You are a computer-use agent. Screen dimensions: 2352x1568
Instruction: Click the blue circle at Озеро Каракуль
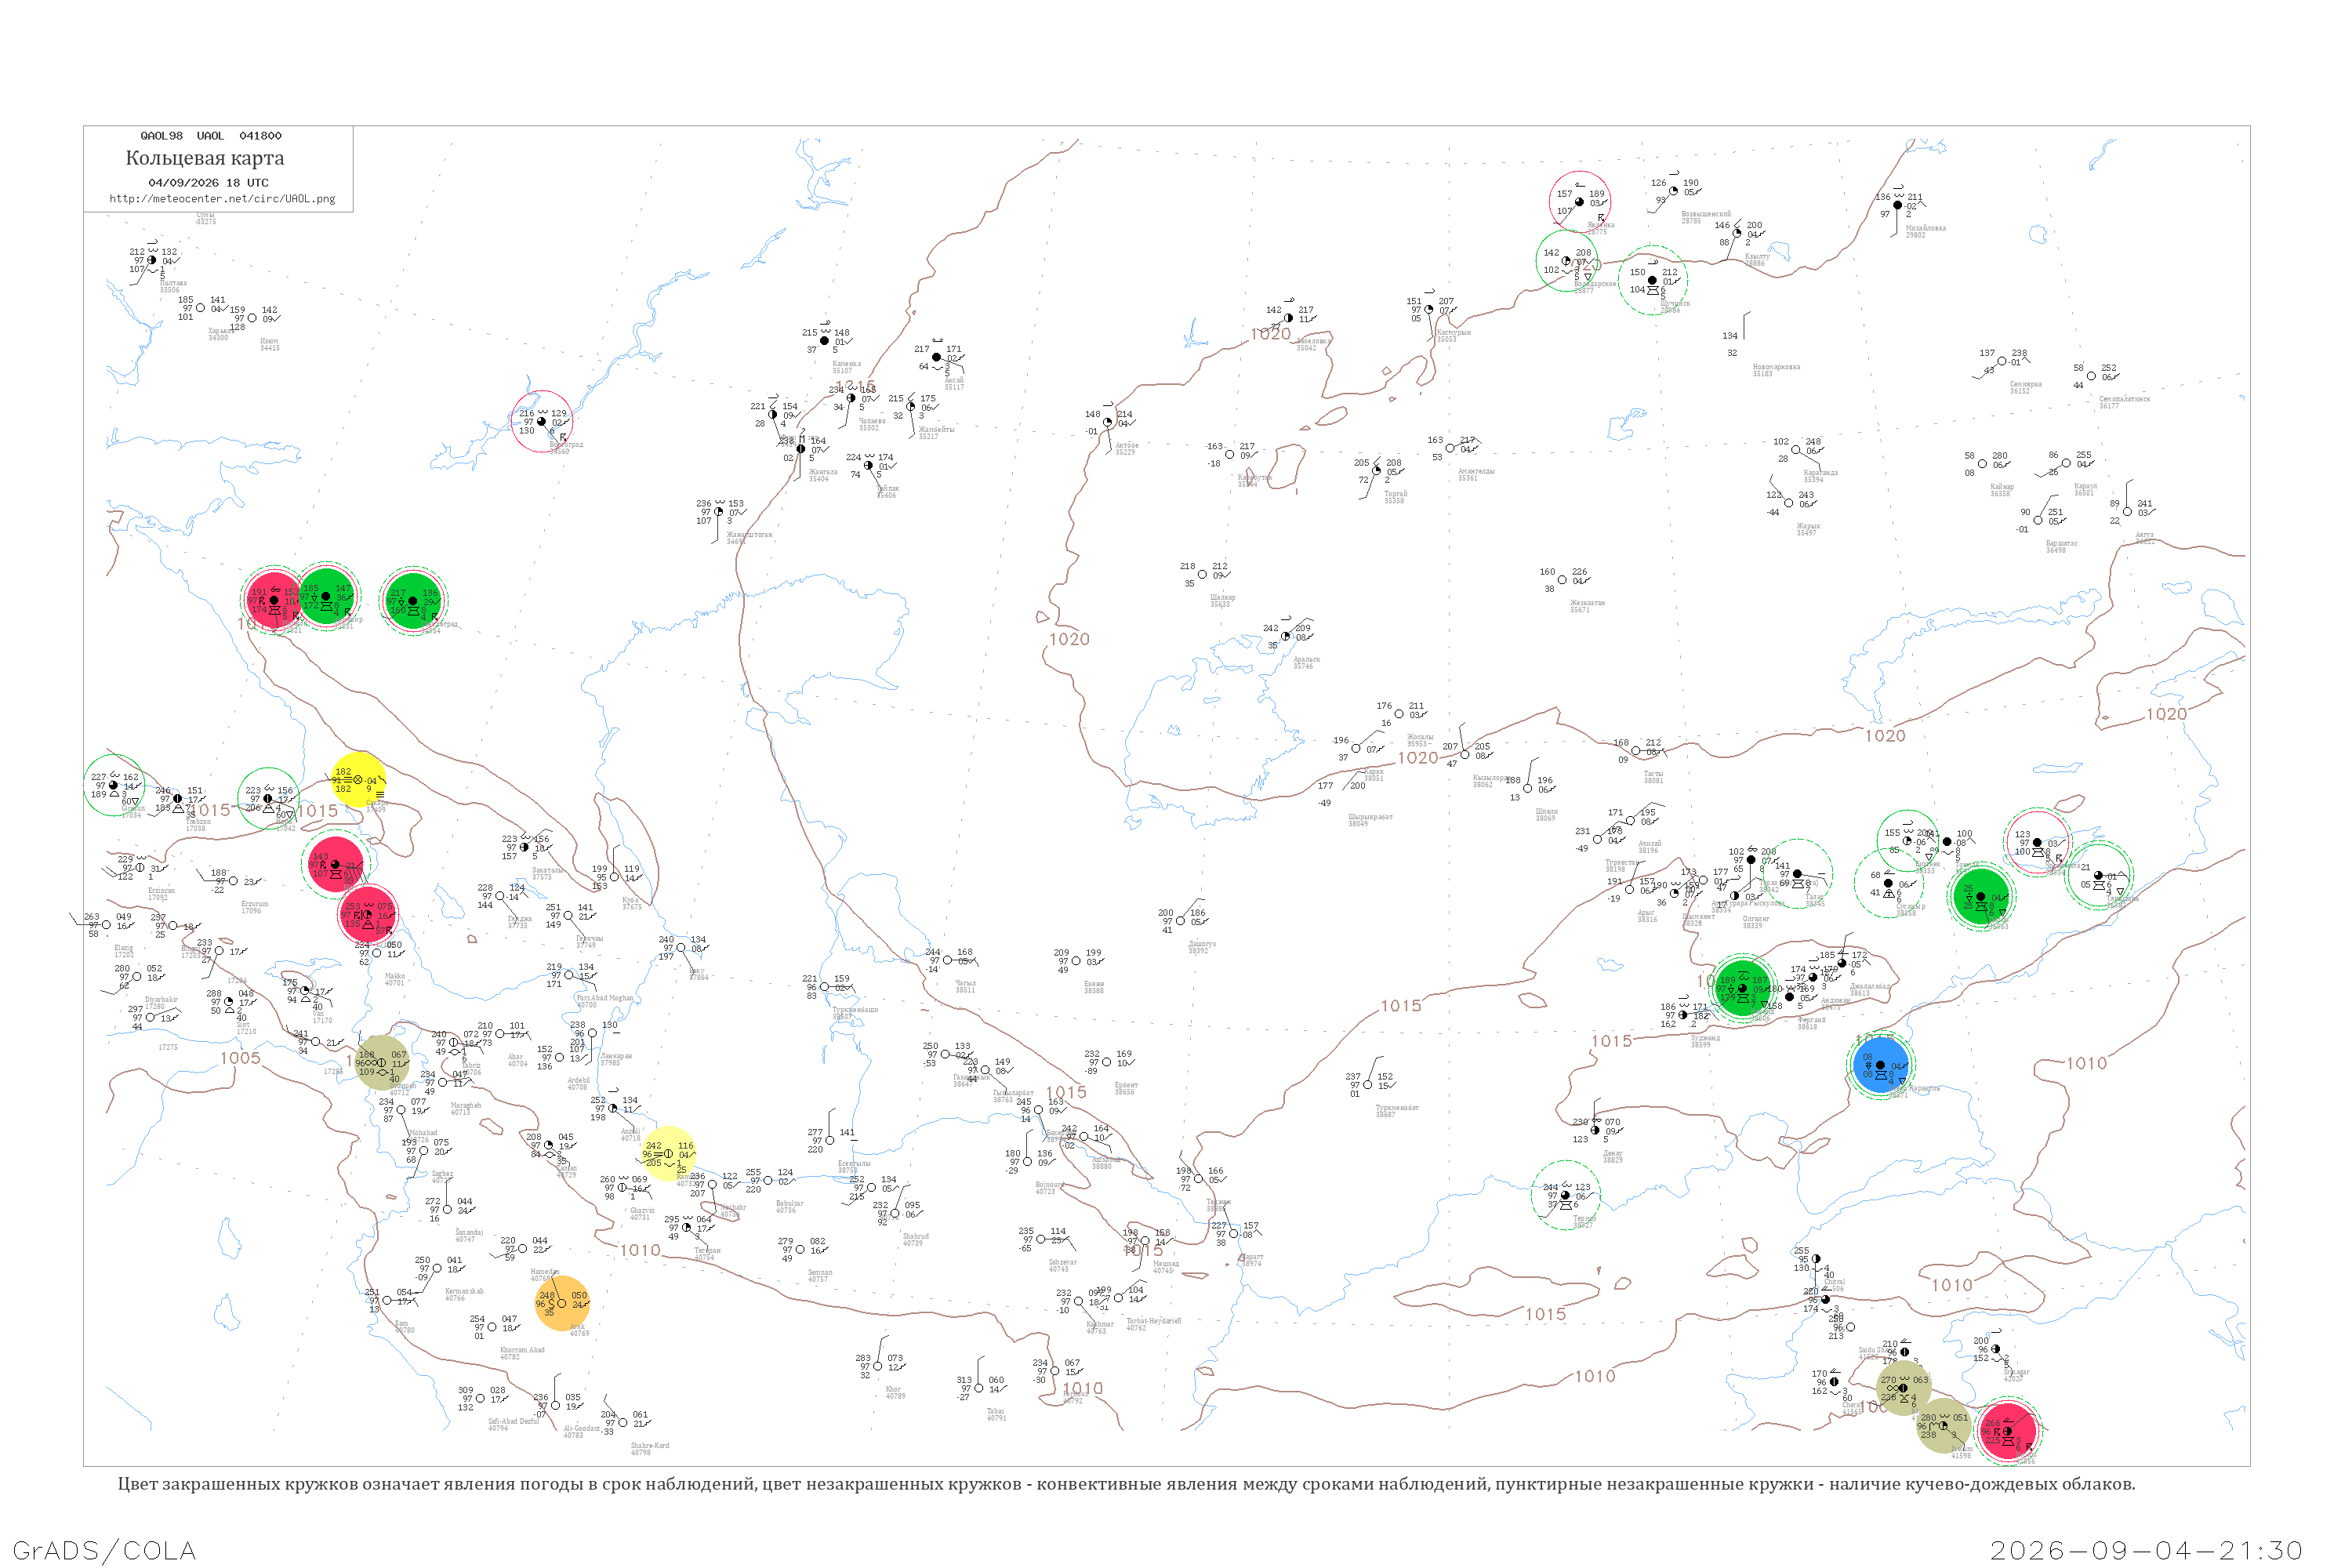pyautogui.click(x=1881, y=1065)
